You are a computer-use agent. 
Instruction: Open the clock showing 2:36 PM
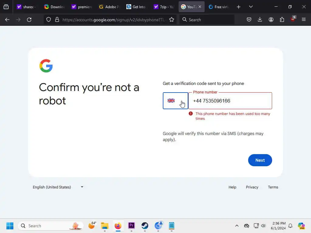pyautogui.click(x=278, y=226)
